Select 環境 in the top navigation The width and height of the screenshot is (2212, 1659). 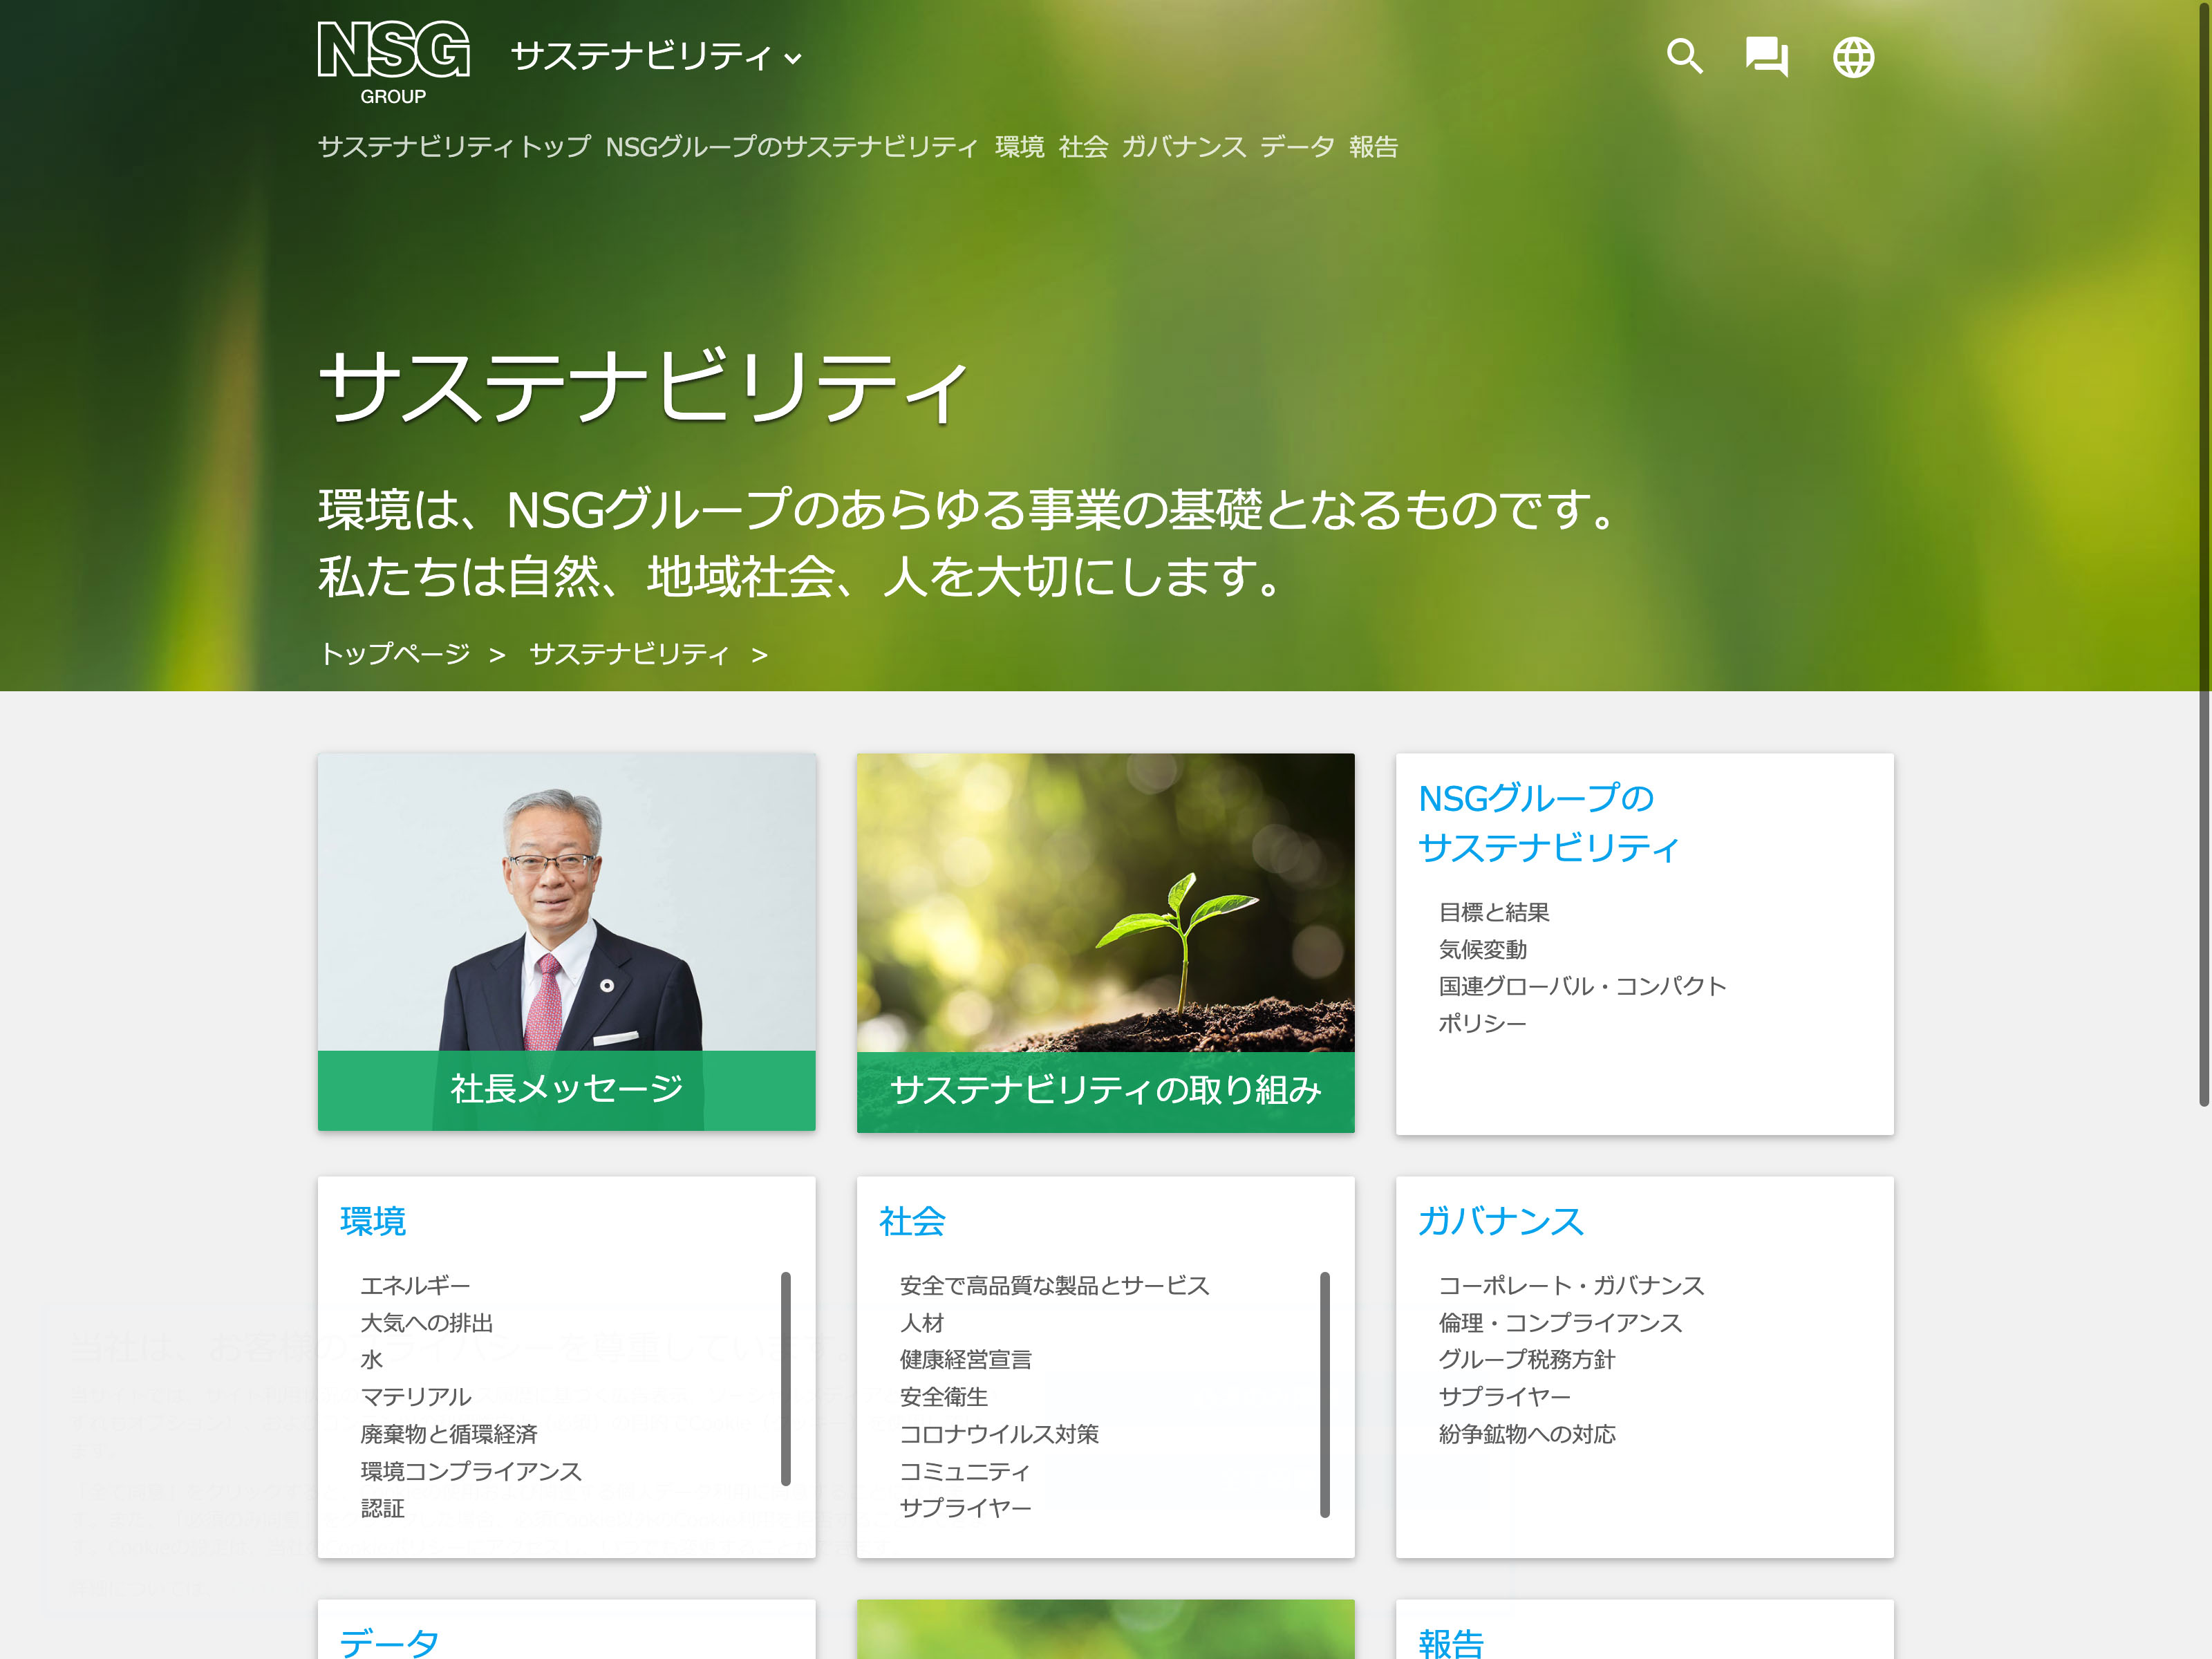point(1019,147)
